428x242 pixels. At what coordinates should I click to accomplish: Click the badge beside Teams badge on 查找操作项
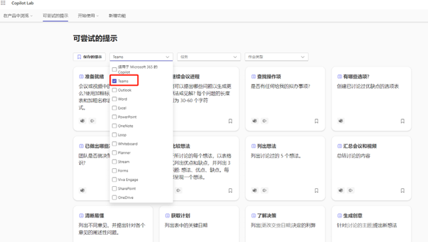[264, 121]
